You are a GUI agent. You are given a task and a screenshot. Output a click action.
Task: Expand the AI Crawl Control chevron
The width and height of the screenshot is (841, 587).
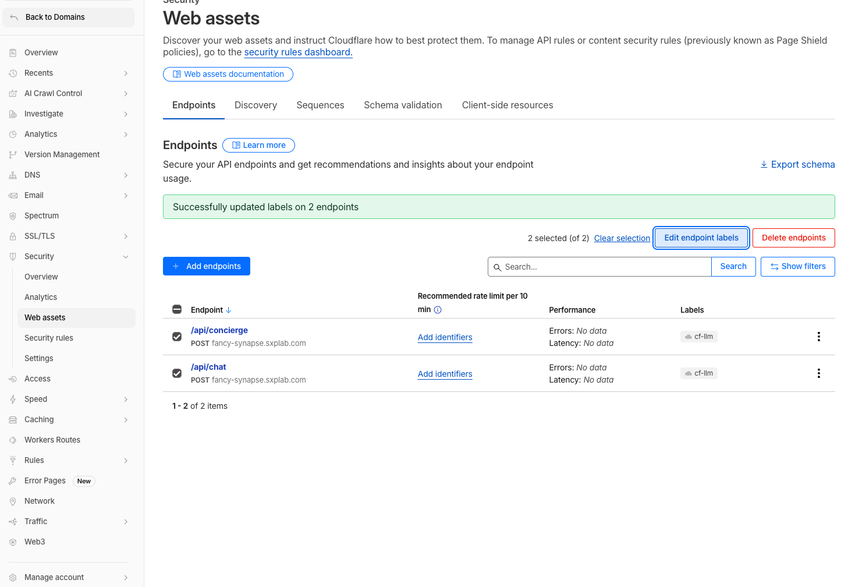click(126, 94)
